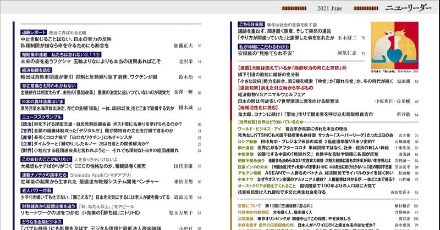Select the この会社のここが知りたい label

[46, 159]
